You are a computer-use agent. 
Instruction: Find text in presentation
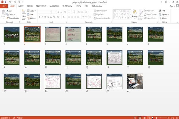click(x=162, y=11)
